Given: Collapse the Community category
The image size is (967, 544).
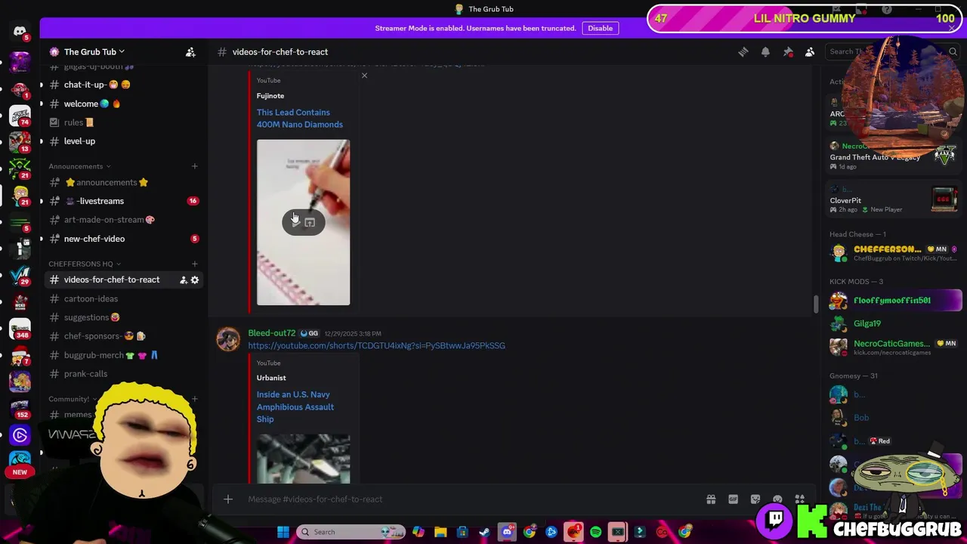Looking at the screenshot, I should pyautogui.click(x=73, y=399).
